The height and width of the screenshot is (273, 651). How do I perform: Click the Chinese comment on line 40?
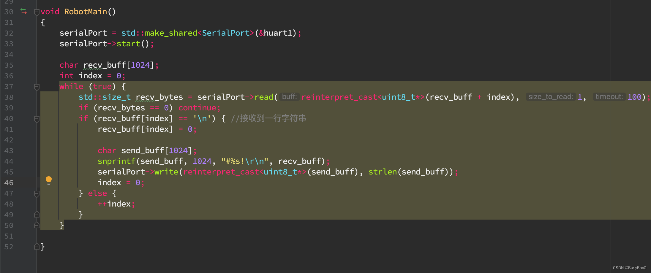pyautogui.click(x=268, y=118)
